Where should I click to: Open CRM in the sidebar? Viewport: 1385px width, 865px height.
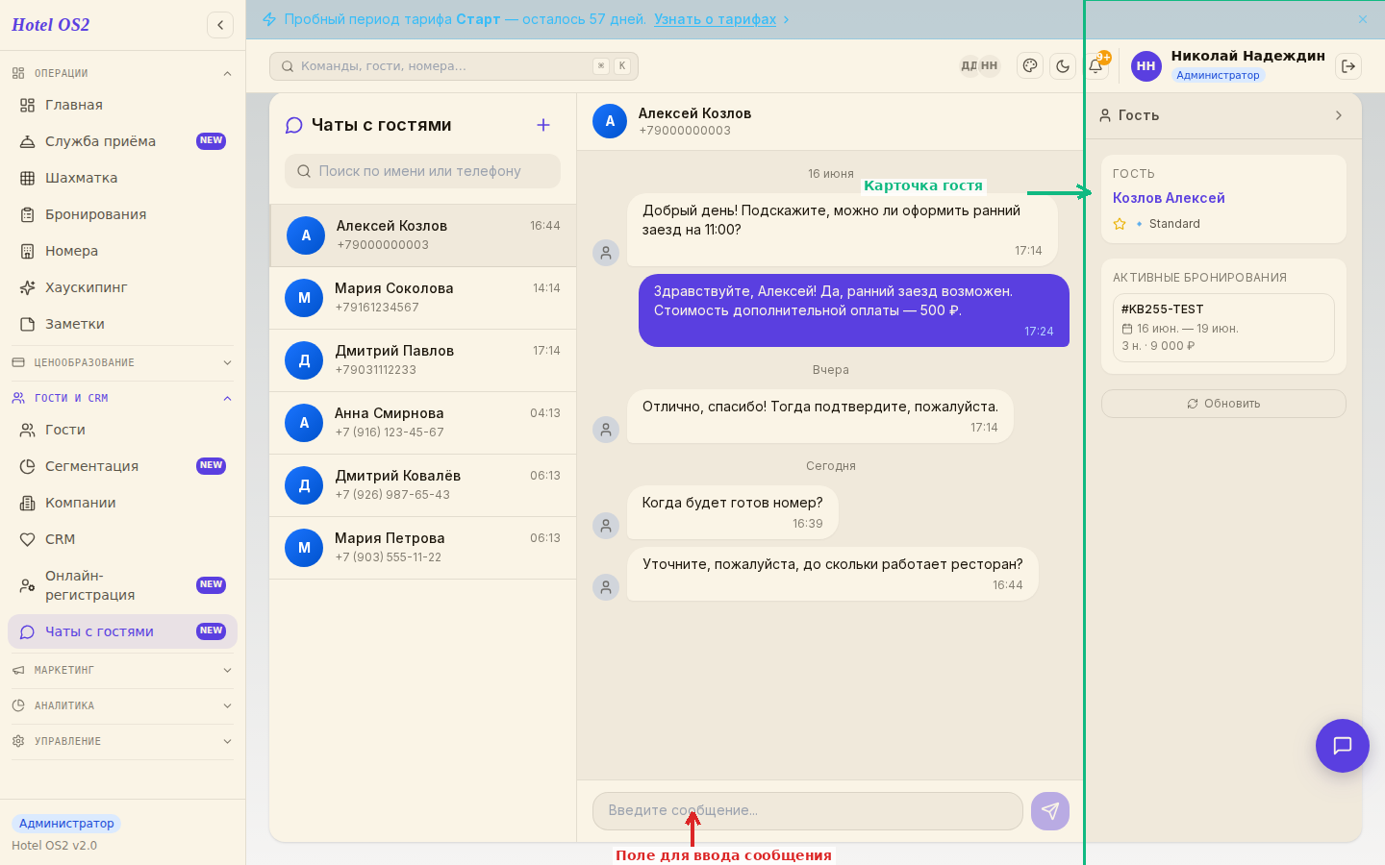point(122,539)
